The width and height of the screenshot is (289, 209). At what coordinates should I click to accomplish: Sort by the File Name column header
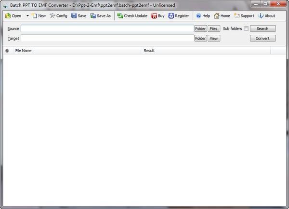click(x=78, y=51)
